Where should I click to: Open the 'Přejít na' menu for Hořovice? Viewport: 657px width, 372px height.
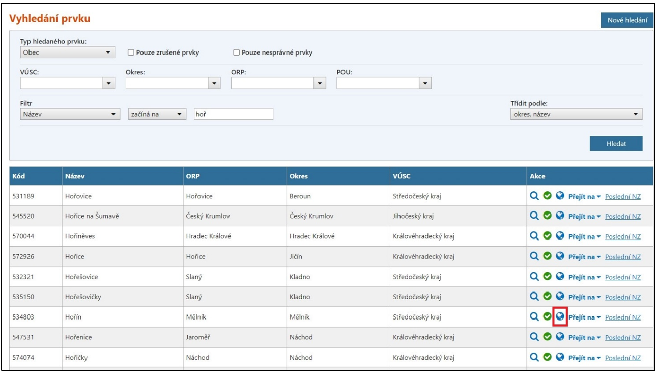[x=584, y=197]
